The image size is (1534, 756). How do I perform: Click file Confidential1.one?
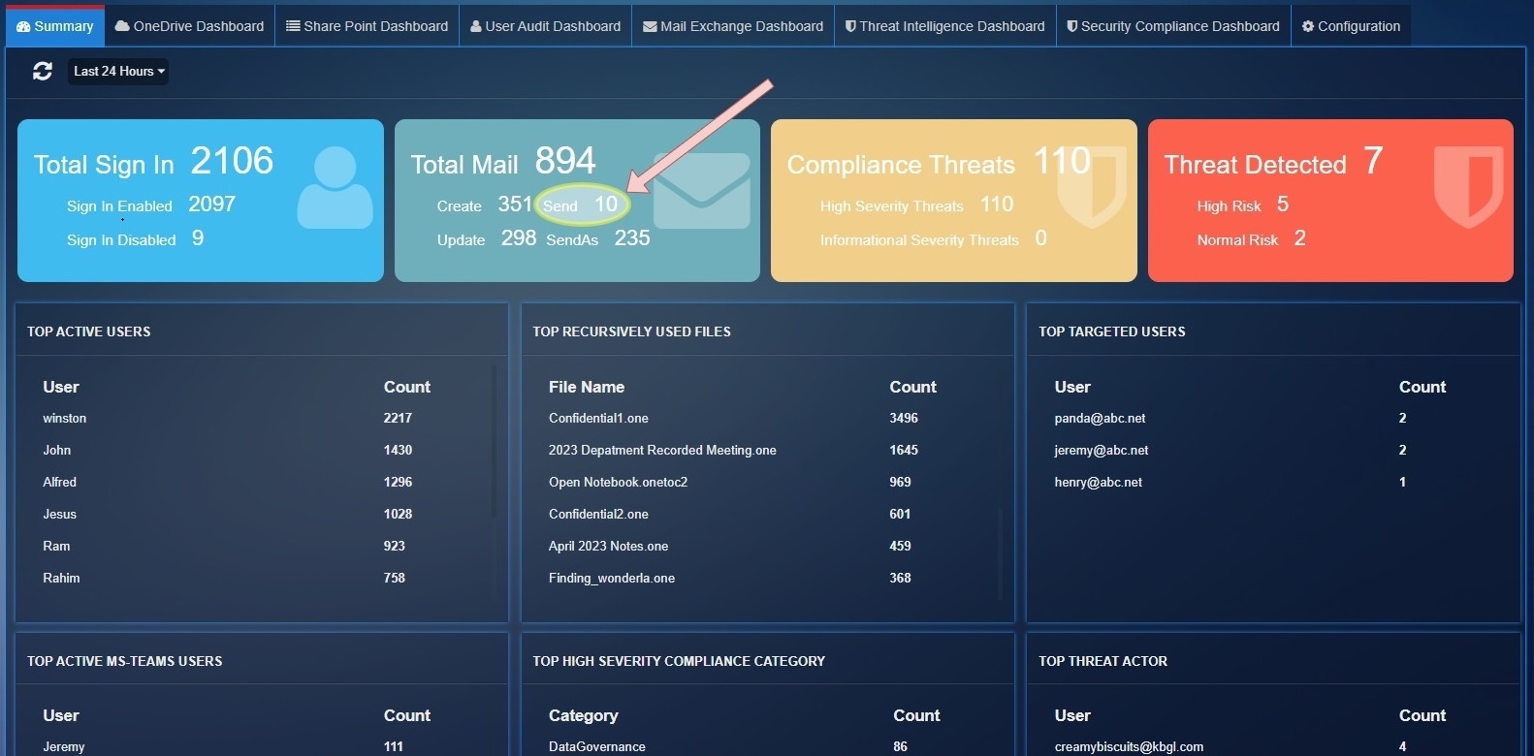[598, 419]
